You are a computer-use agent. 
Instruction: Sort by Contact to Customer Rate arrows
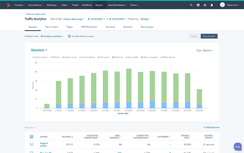[x=150, y=137]
